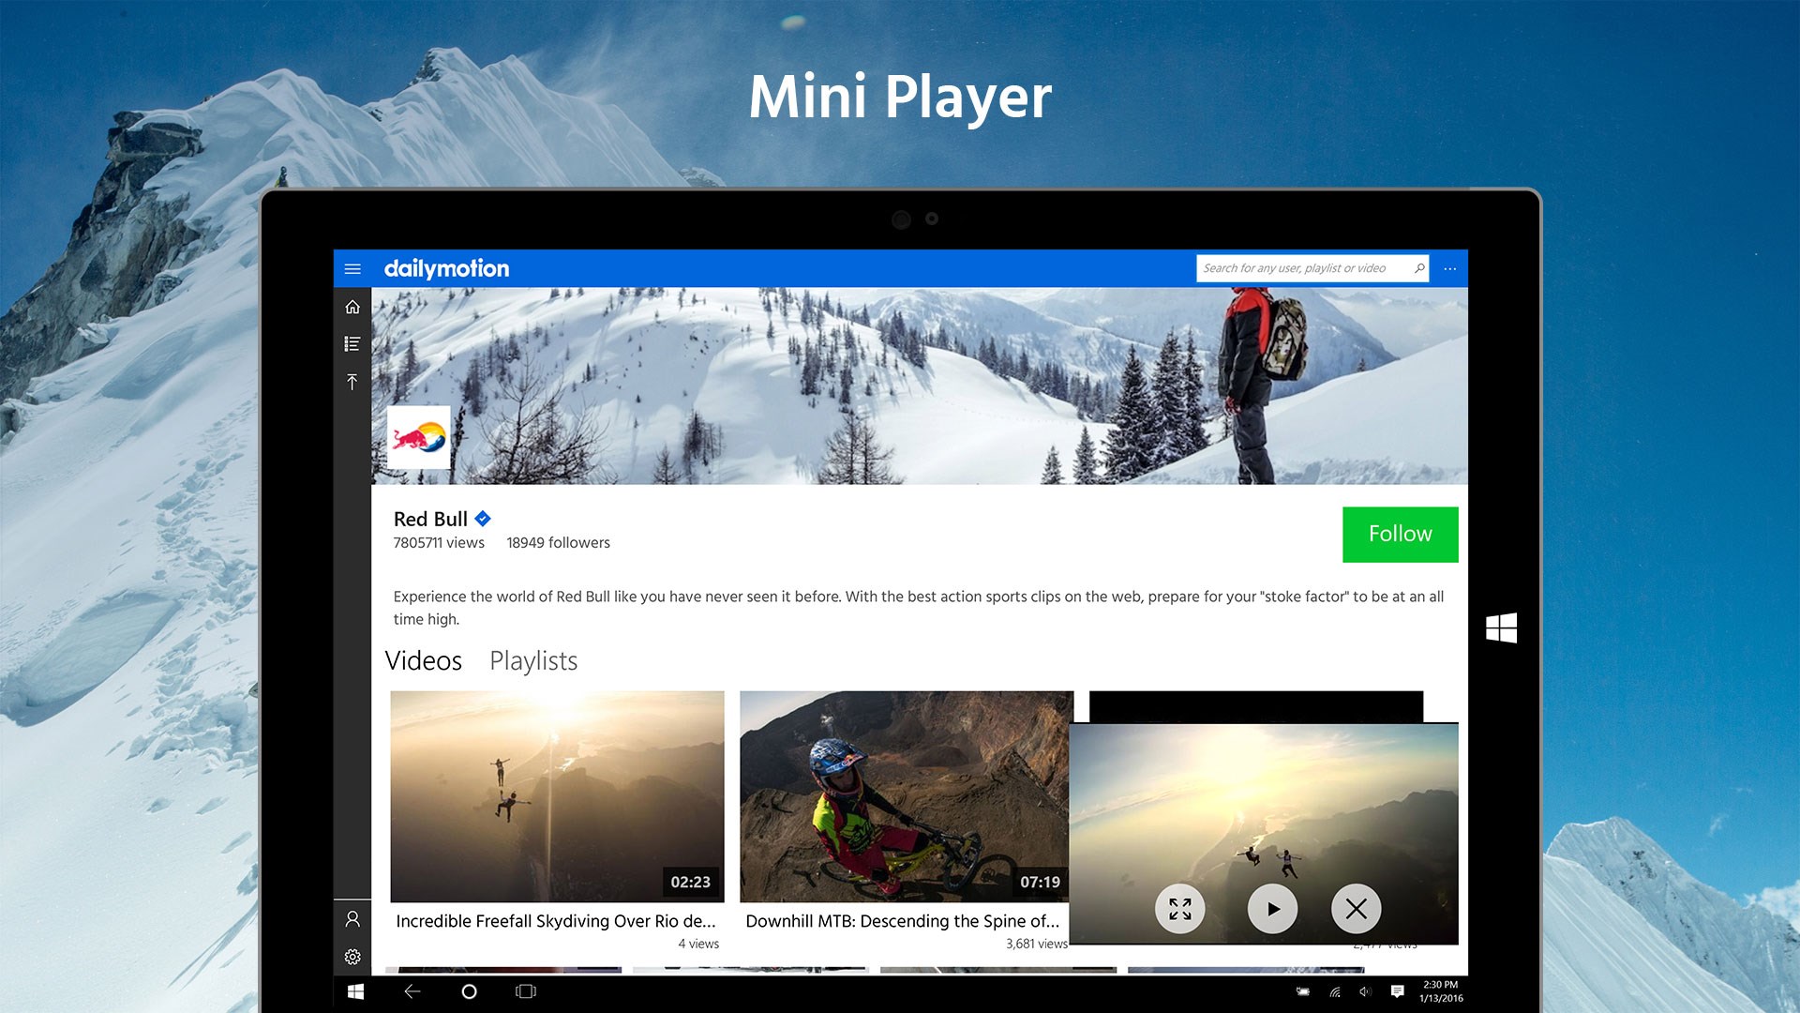This screenshot has height=1013, width=1800.
Task: Expand the navigation with the hamburger menu
Action: point(352,268)
